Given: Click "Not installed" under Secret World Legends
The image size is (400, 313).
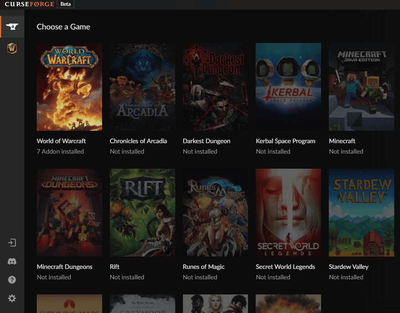Looking at the screenshot, I should click(x=273, y=277).
